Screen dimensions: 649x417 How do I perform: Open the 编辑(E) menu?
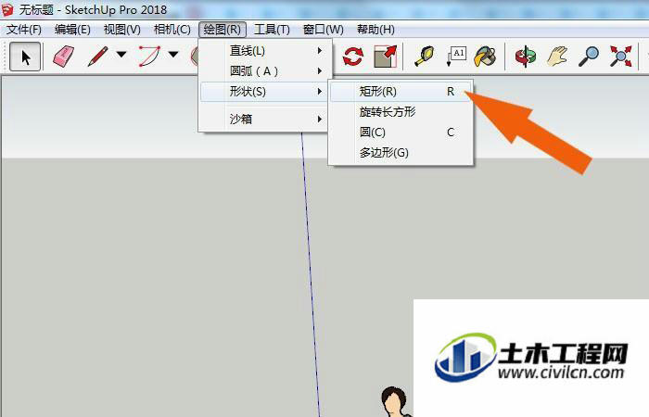point(72,30)
